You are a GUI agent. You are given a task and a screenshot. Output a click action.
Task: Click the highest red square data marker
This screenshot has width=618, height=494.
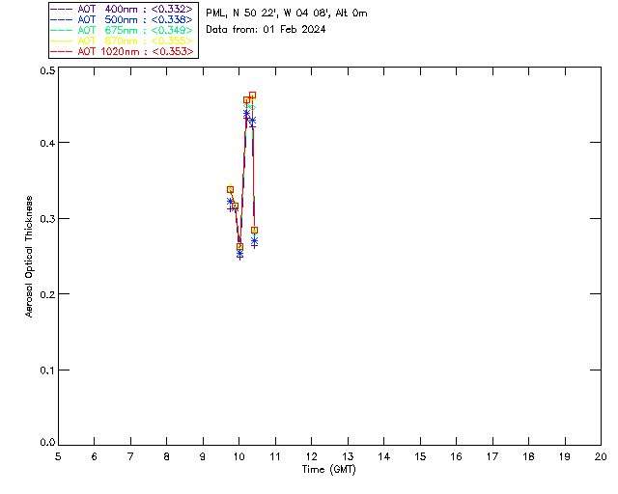(x=252, y=96)
